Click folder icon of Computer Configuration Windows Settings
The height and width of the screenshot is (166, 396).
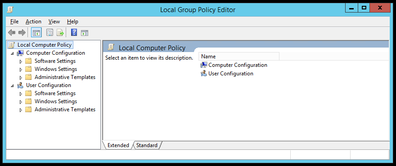coord(28,69)
